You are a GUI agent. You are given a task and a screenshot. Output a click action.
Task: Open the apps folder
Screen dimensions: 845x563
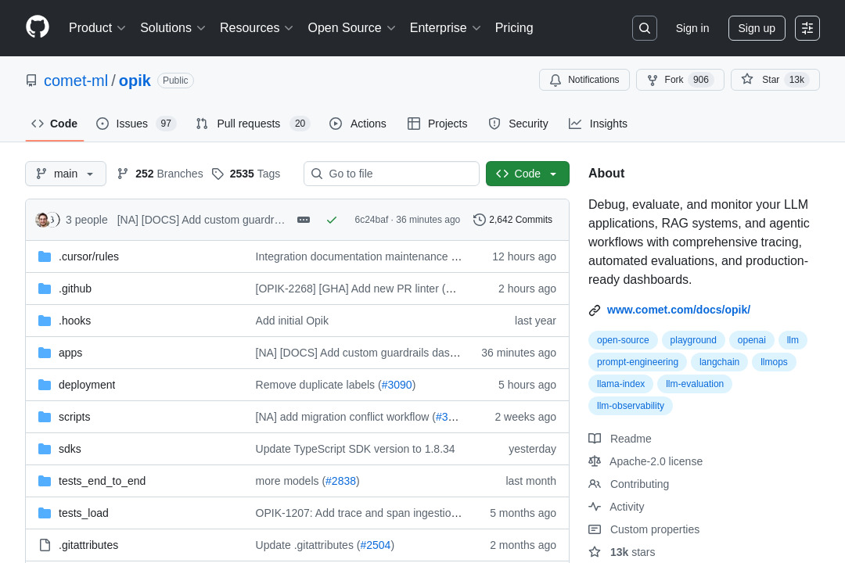click(70, 353)
